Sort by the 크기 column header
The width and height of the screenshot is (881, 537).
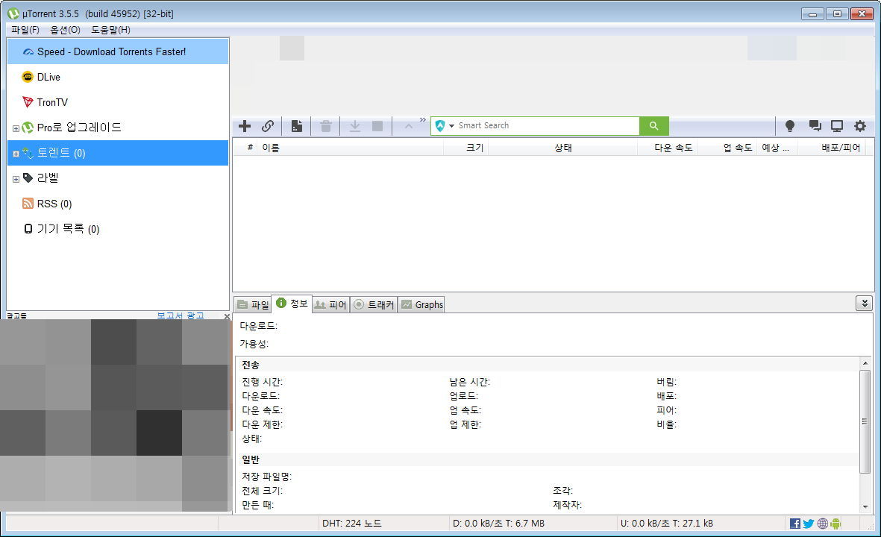pyautogui.click(x=465, y=148)
